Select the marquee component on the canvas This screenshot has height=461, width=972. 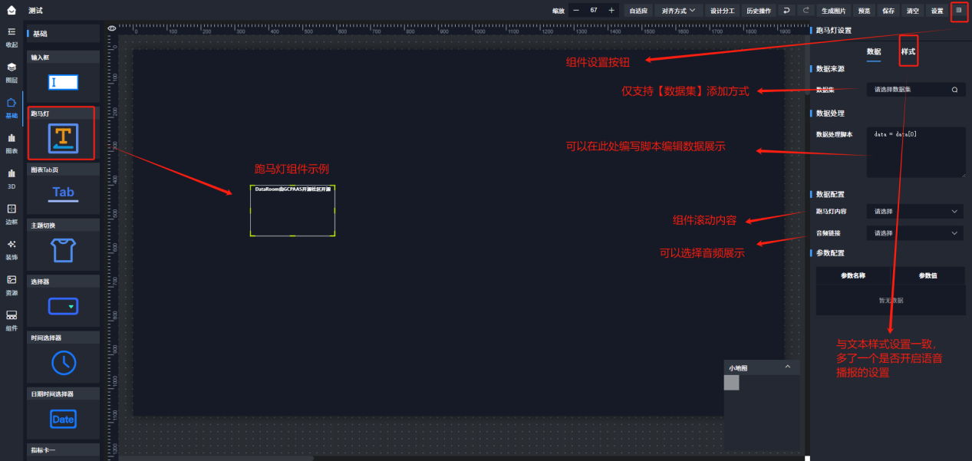pyautogui.click(x=292, y=210)
